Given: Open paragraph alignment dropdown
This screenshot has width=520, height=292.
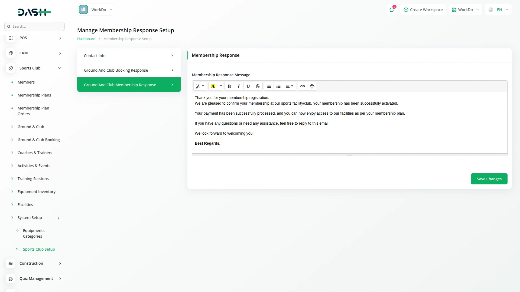Looking at the screenshot, I should [x=289, y=86].
